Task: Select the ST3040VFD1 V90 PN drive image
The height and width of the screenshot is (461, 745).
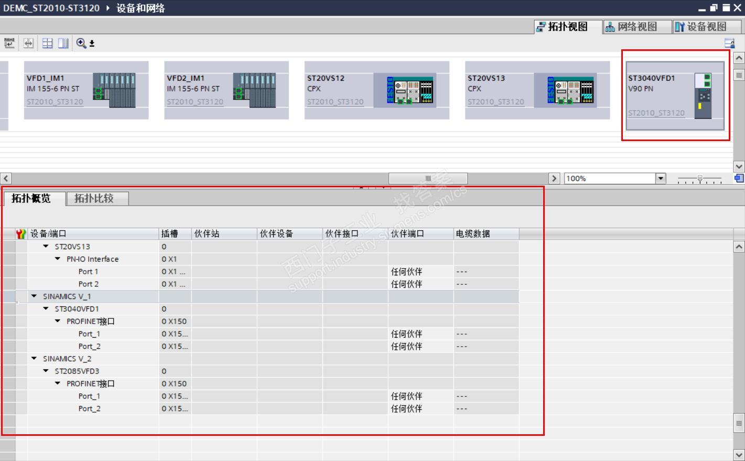Action: pyautogui.click(x=703, y=95)
